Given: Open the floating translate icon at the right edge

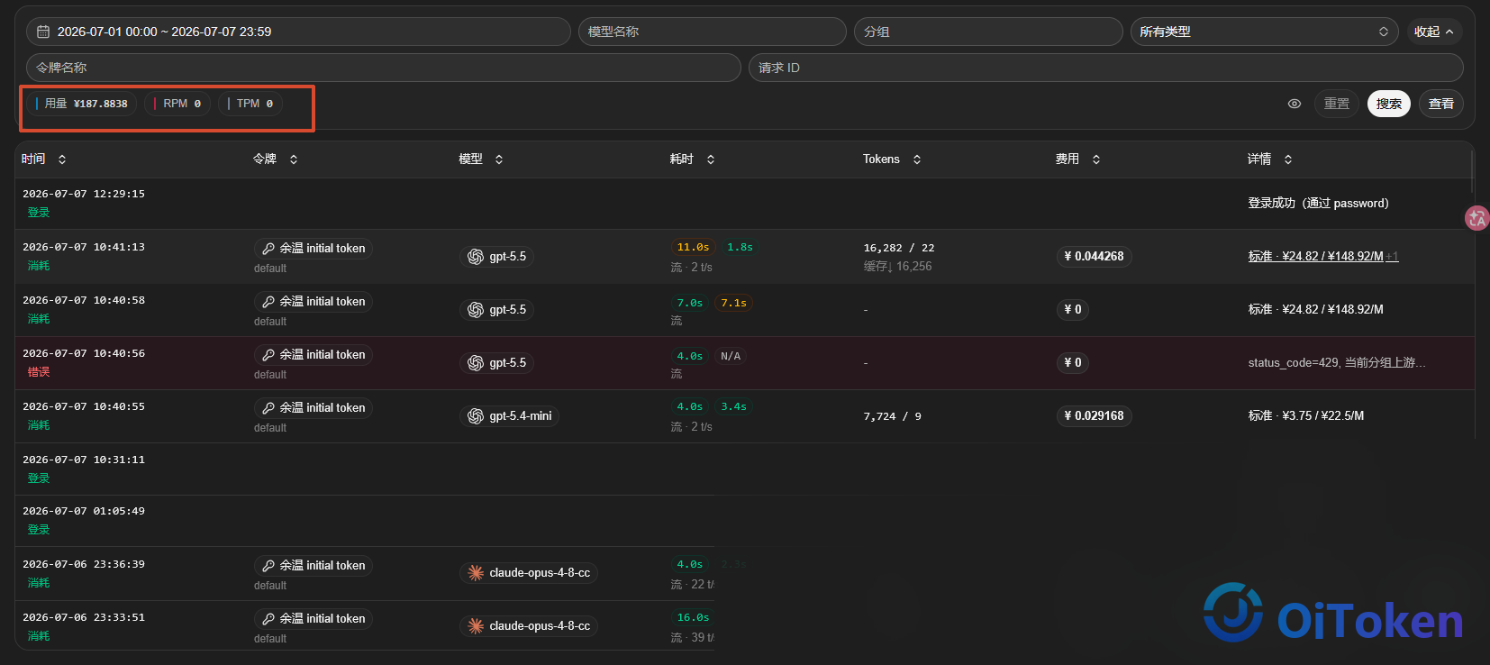Looking at the screenshot, I should [1477, 218].
